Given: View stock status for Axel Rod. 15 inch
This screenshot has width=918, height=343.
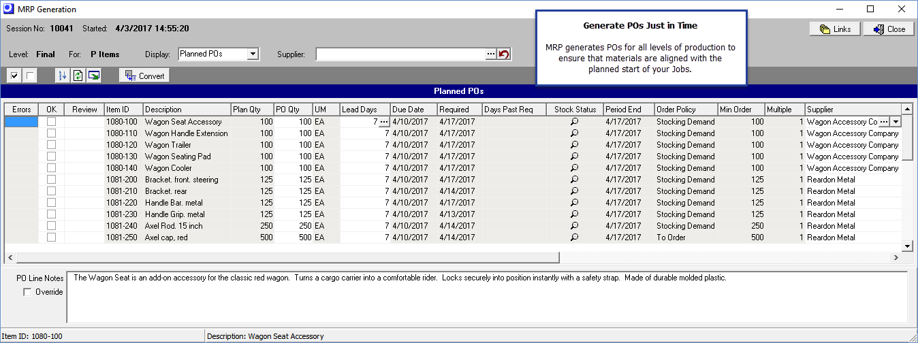Looking at the screenshot, I should pyautogui.click(x=575, y=226).
